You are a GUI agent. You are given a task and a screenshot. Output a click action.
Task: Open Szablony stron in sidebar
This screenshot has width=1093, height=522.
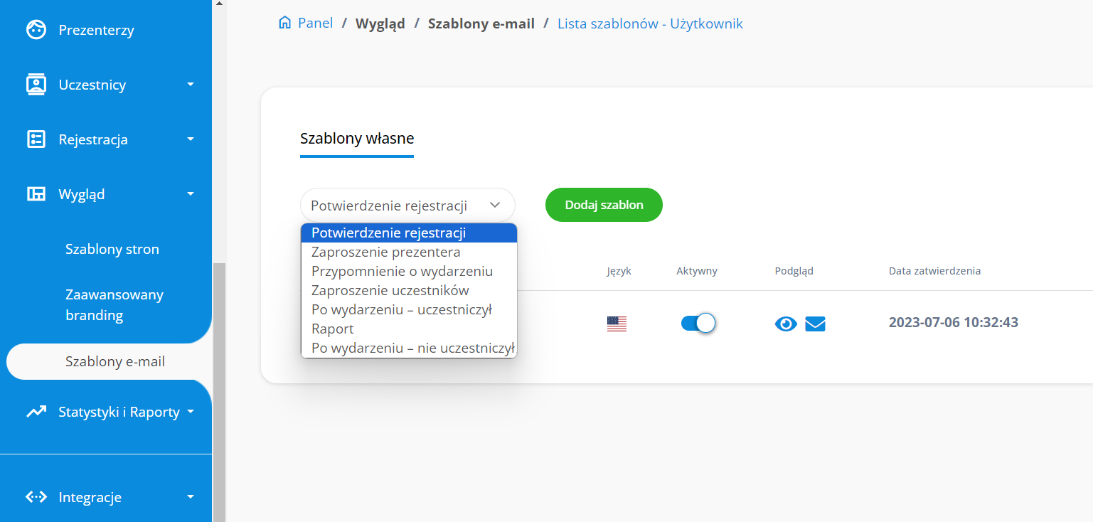pyautogui.click(x=112, y=249)
